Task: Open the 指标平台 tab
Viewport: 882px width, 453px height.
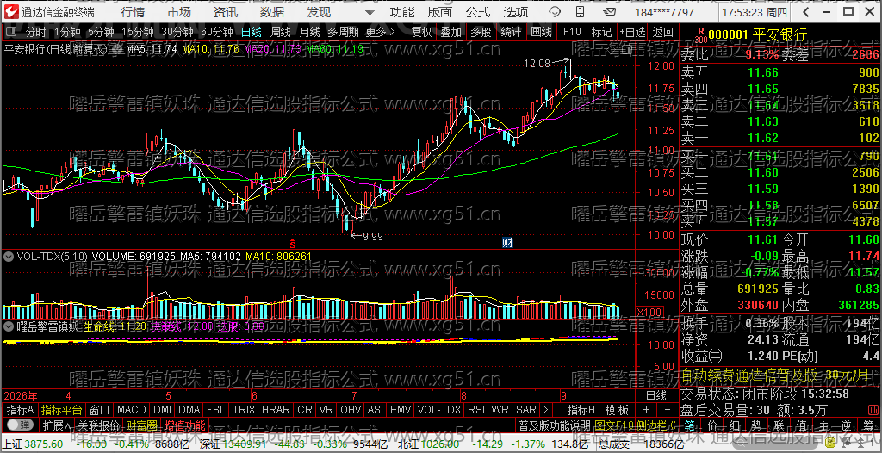Action: pyautogui.click(x=62, y=410)
